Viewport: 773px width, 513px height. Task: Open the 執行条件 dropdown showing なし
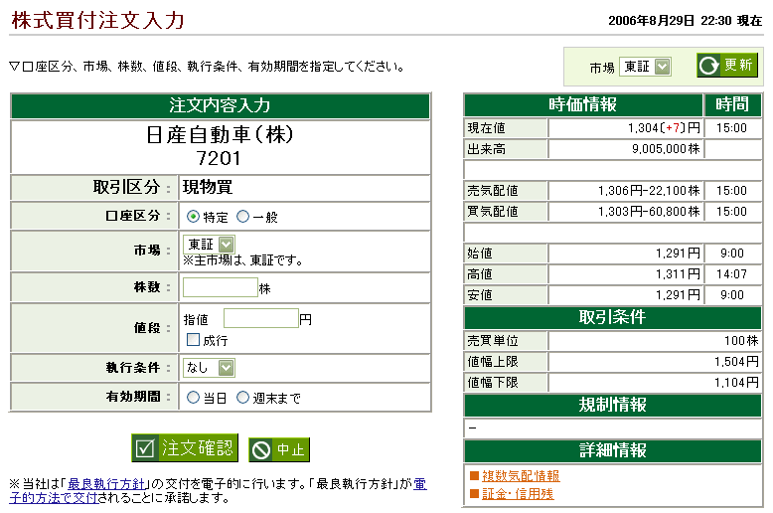pyautogui.click(x=209, y=368)
